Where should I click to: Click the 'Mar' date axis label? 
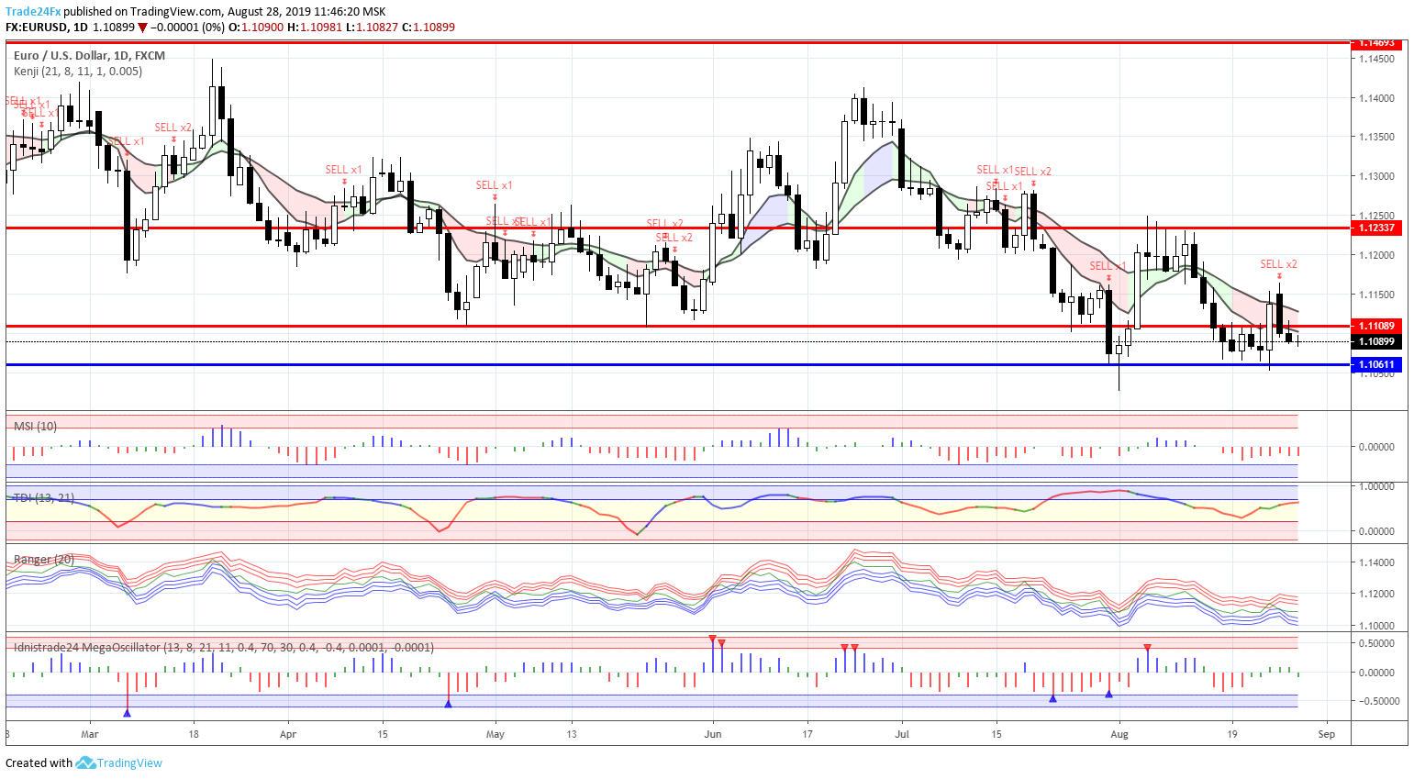pos(89,734)
